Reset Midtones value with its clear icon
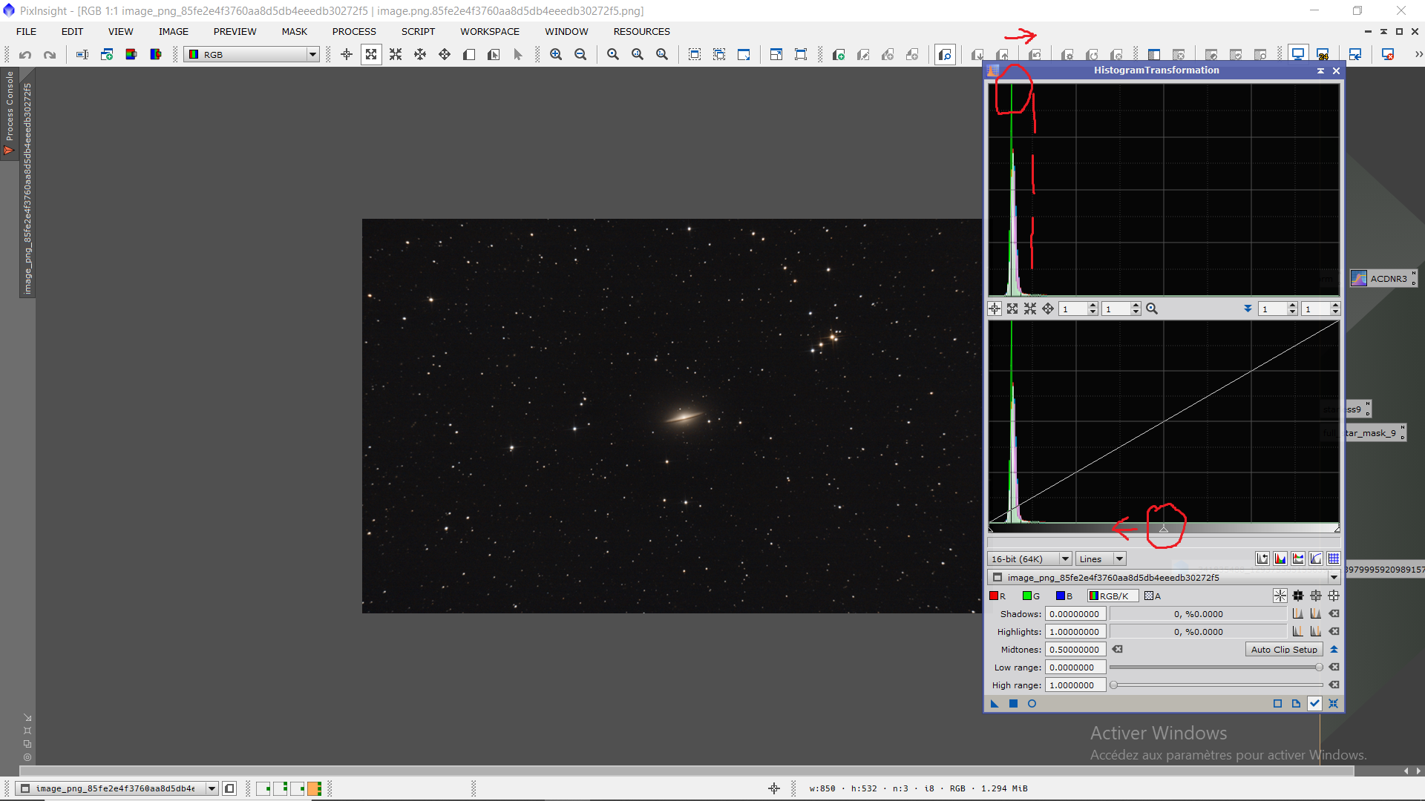 click(x=1118, y=650)
